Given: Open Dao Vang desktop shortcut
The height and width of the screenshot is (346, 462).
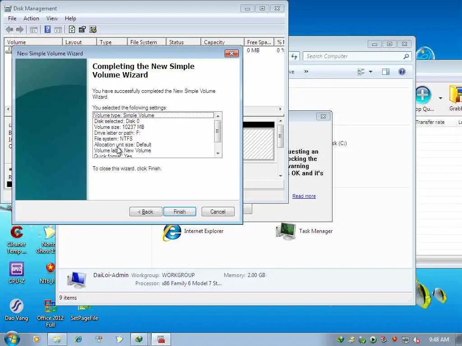Looking at the screenshot, I should (17, 310).
